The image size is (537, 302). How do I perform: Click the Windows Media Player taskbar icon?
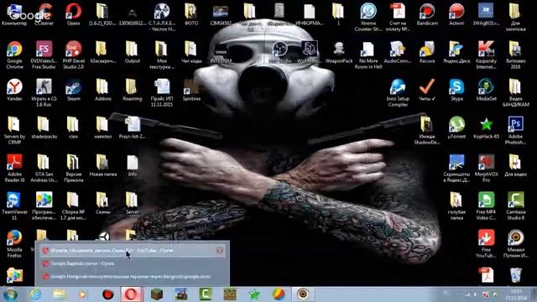[83, 294]
